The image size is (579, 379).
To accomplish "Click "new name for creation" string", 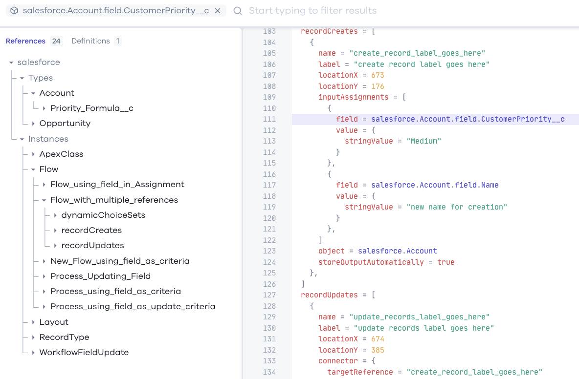I will point(457,207).
